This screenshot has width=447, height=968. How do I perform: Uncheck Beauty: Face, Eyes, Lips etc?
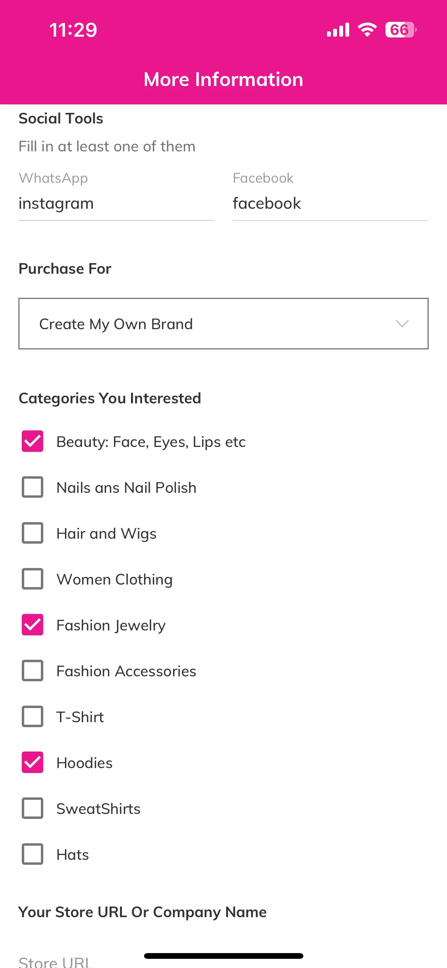tap(32, 441)
